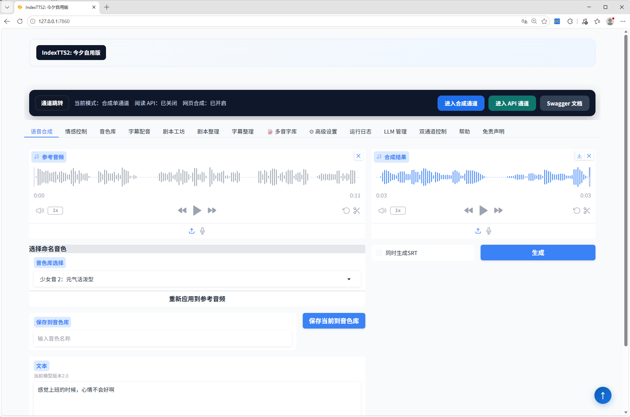Download the synthesized result audio
The image size is (630, 417).
point(579,156)
